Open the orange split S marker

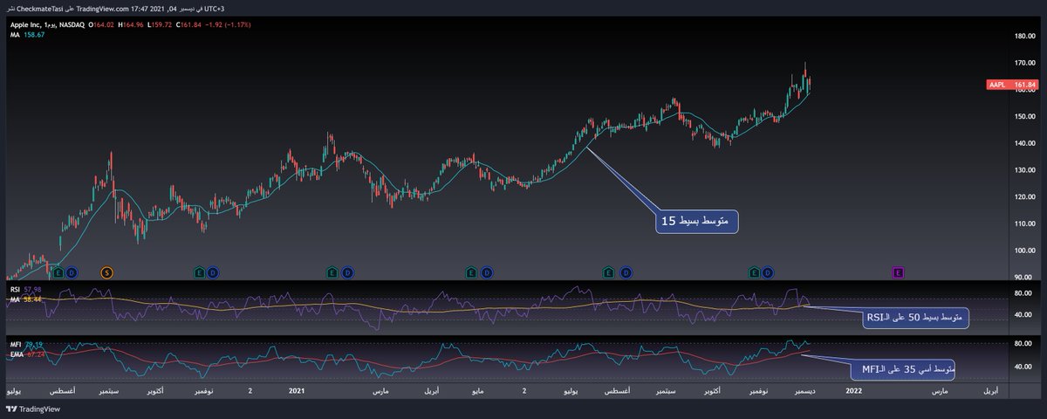click(x=106, y=273)
